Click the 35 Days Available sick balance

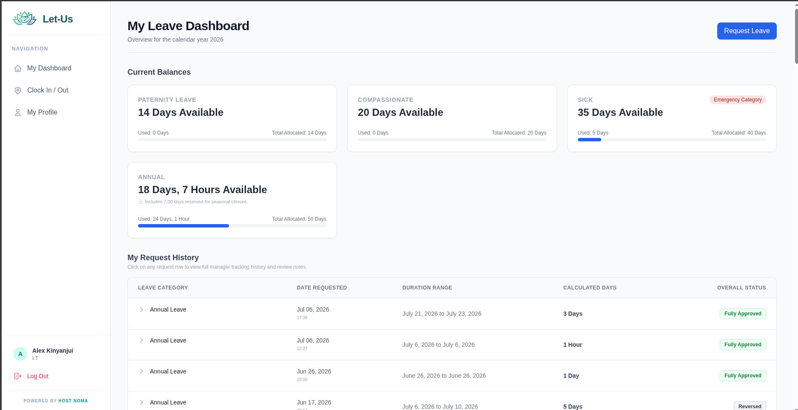pos(620,112)
